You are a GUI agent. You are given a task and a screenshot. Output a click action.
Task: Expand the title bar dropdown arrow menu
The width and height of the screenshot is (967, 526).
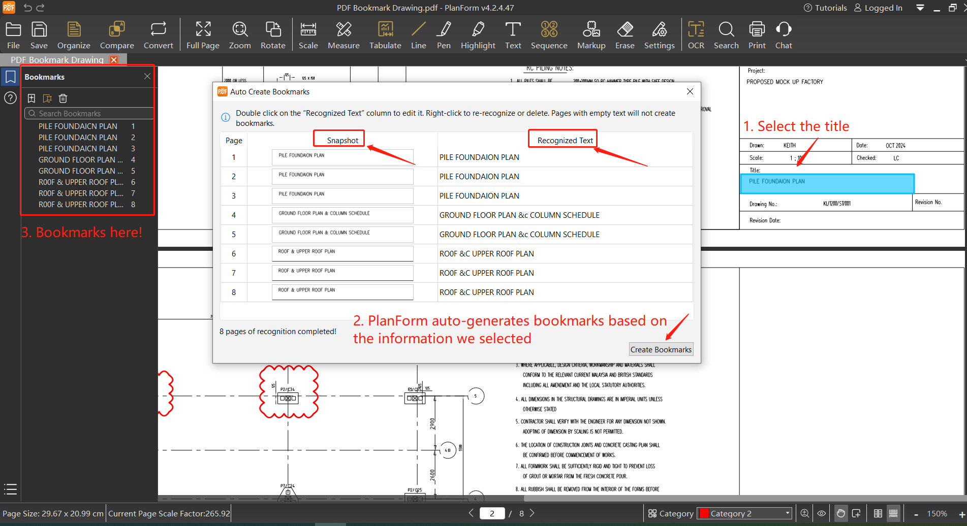(920, 8)
